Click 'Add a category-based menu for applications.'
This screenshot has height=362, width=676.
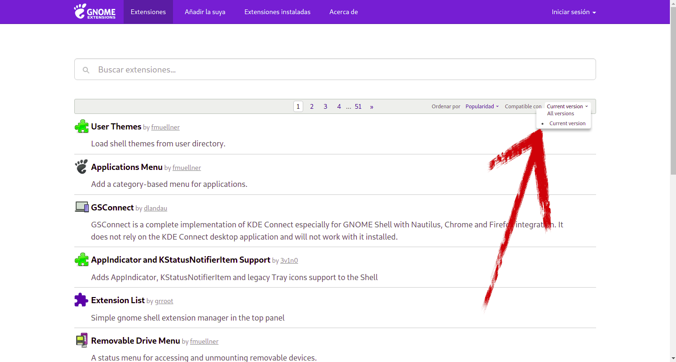(169, 184)
